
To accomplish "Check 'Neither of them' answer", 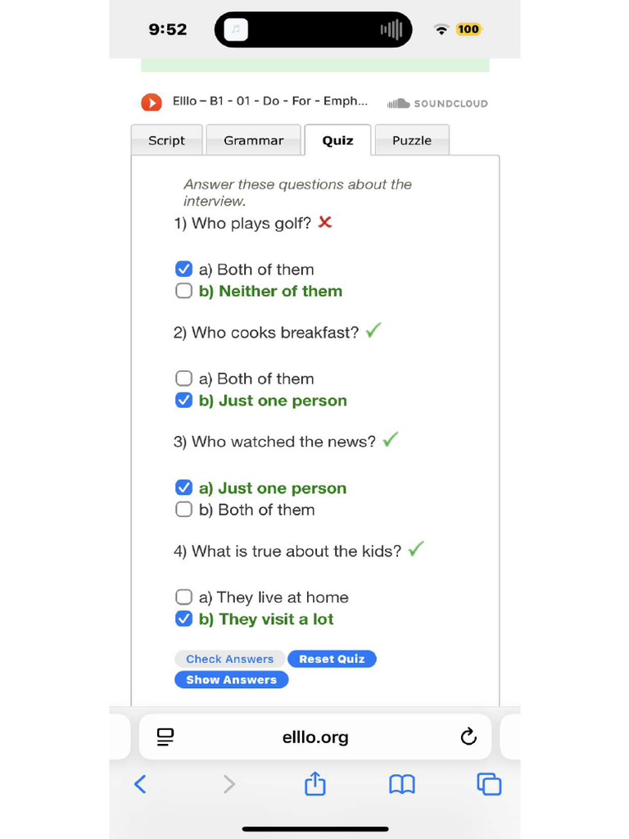I will pos(184,291).
